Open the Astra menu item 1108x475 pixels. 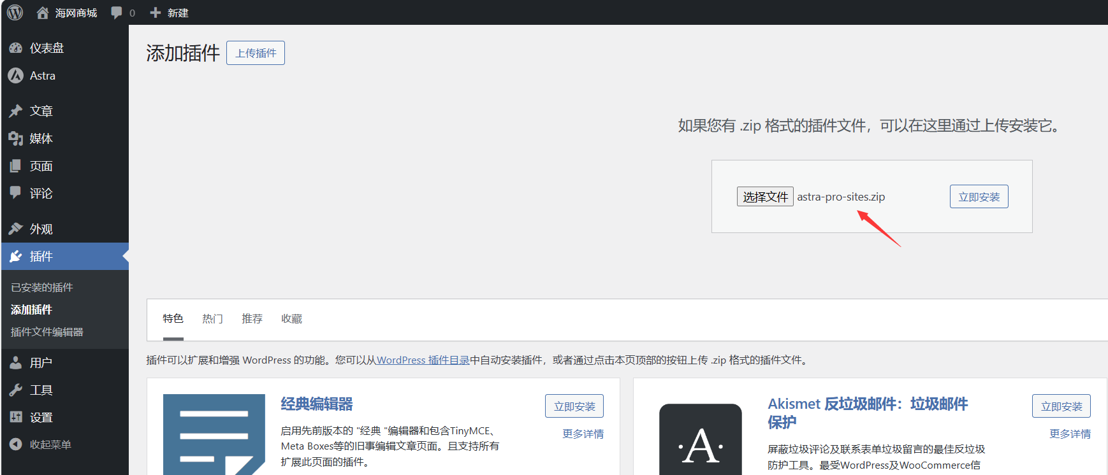pos(65,75)
